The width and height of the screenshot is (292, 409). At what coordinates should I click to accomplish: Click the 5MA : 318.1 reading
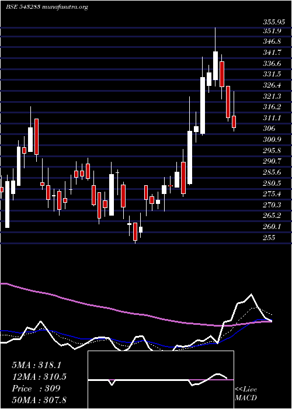(x=36, y=365)
